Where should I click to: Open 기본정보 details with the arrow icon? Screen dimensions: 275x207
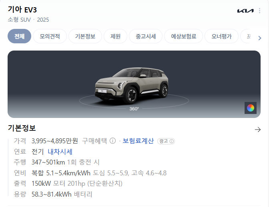pyautogui.click(x=258, y=130)
